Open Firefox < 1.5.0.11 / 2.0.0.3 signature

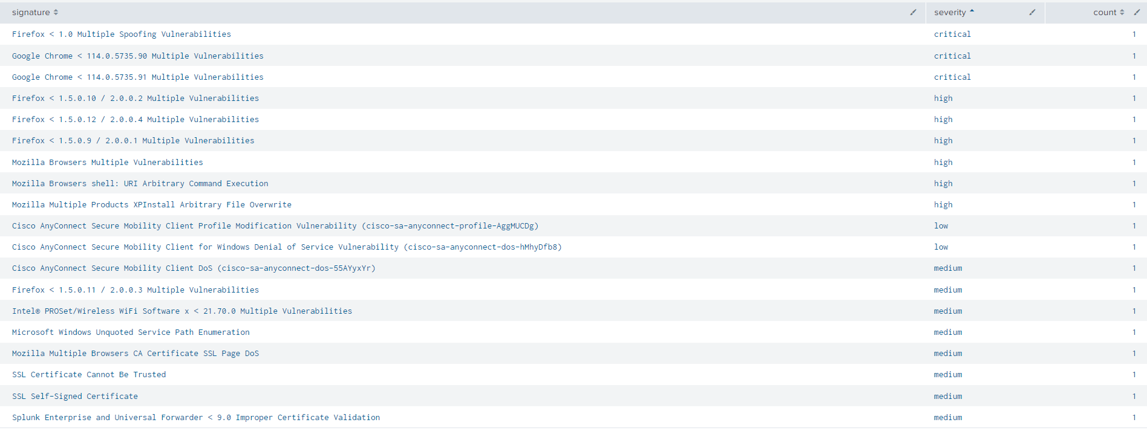pos(136,290)
